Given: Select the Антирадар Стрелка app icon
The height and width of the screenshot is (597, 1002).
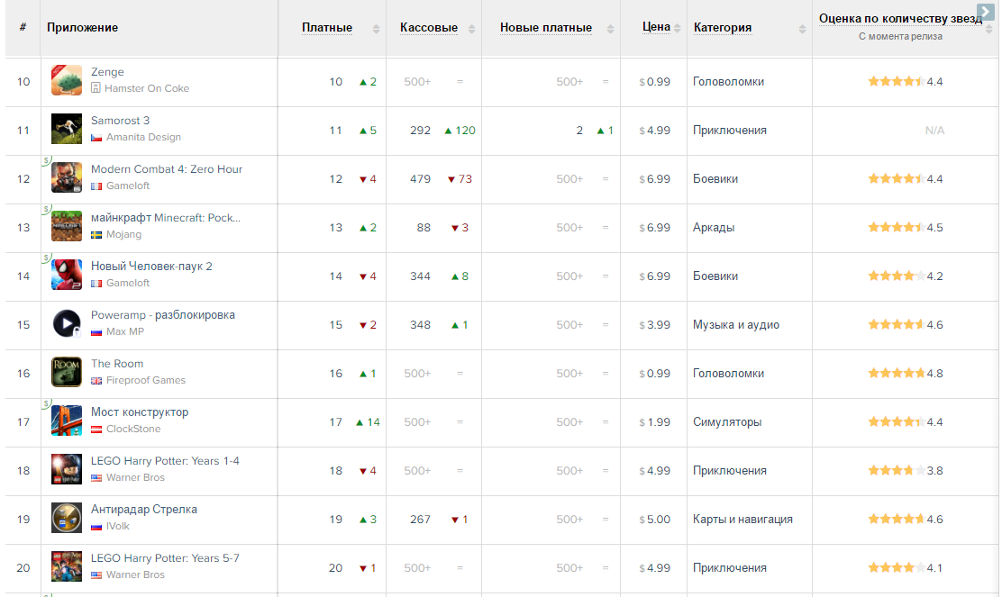Looking at the screenshot, I should (x=67, y=519).
